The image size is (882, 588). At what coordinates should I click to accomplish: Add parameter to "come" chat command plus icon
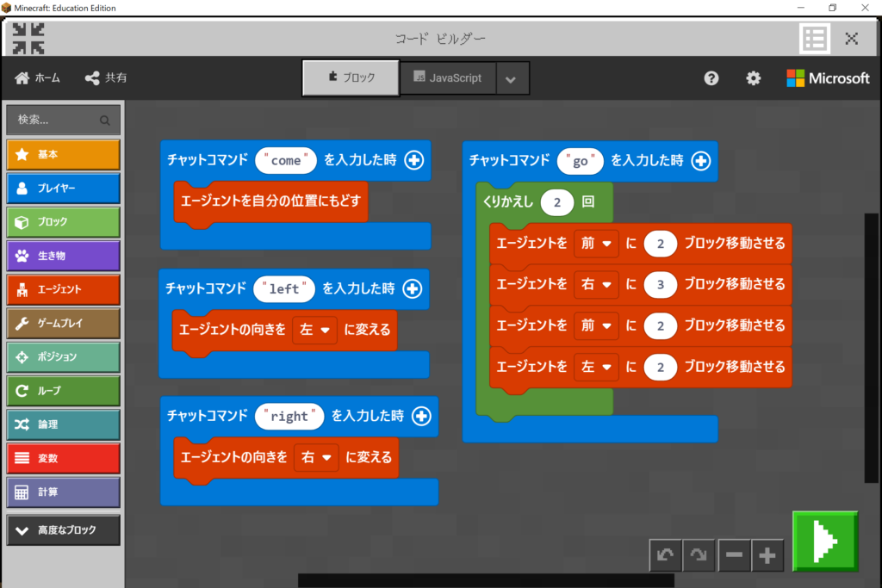[x=414, y=160]
